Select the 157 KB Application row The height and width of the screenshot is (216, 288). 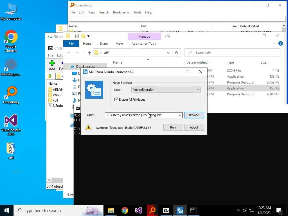pos(244,88)
